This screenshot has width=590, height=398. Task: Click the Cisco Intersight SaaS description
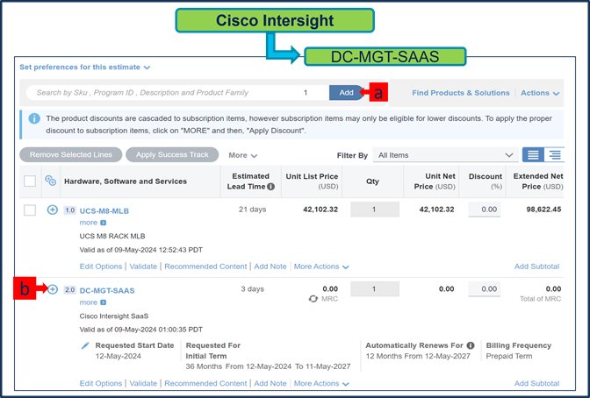(113, 316)
